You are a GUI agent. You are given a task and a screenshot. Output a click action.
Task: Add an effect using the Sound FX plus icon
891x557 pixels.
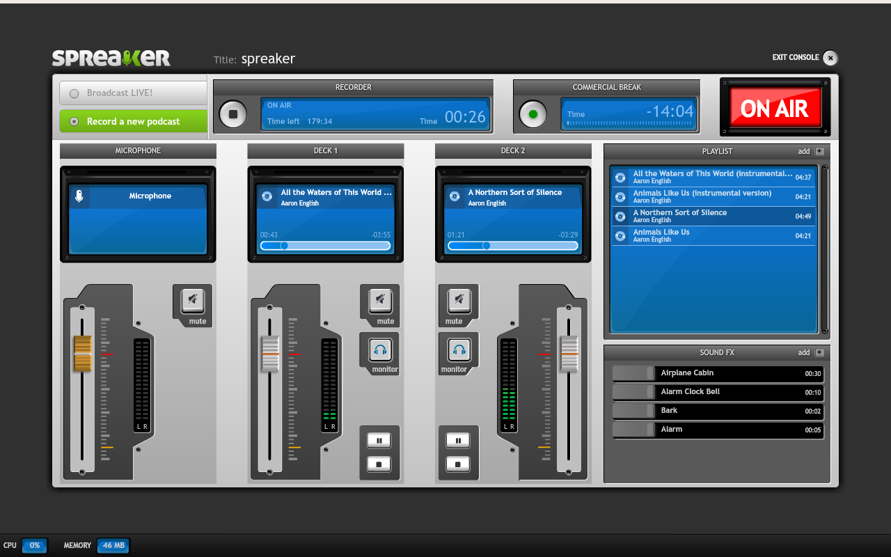pyautogui.click(x=819, y=352)
